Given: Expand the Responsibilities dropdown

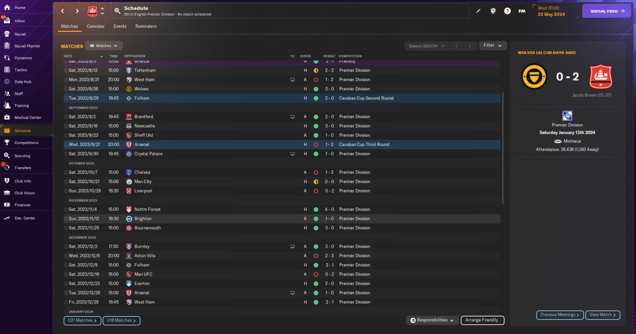Looking at the screenshot, I should [432, 320].
